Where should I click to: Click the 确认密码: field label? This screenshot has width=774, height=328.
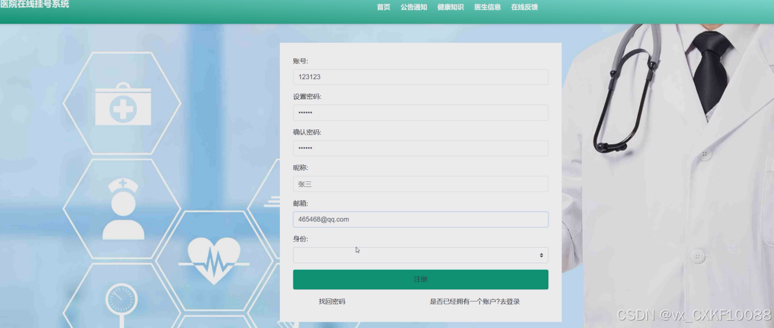pyautogui.click(x=307, y=132)
